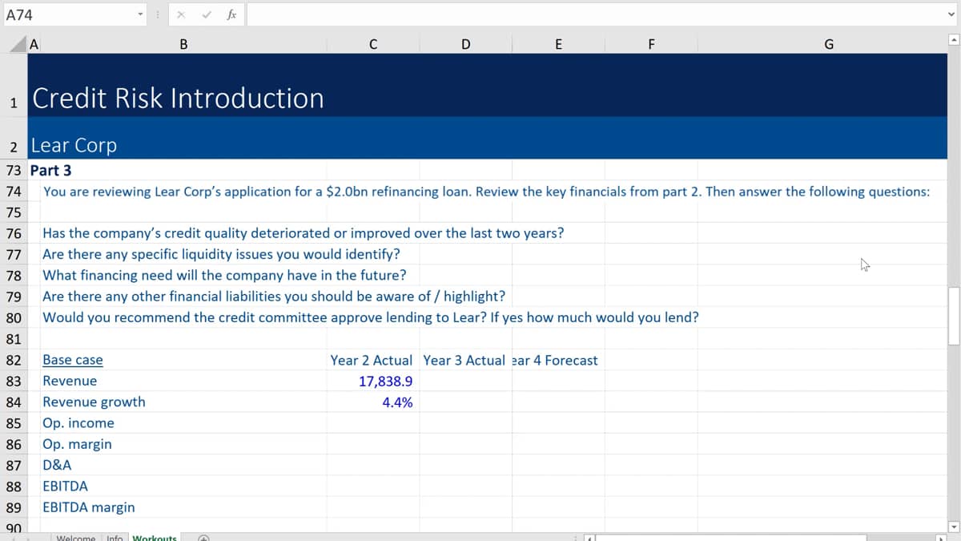Select column G header
Viewport: 961px width, 541px height.
828,45
